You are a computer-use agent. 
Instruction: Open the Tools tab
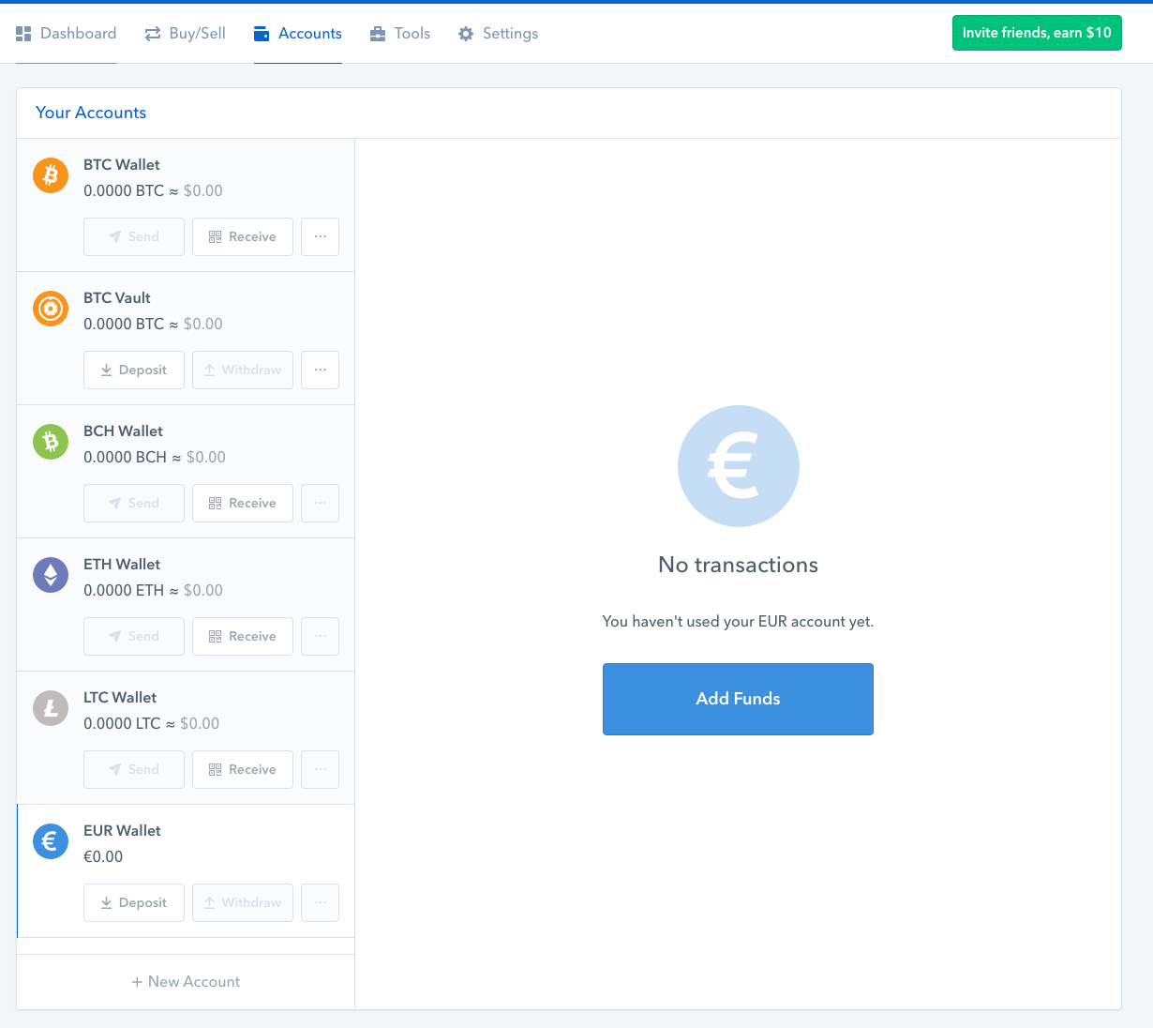pyautogui.click(x=400, y=34)
